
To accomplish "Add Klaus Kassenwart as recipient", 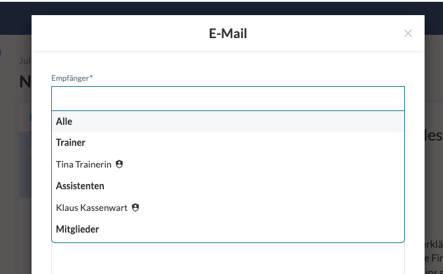I will pyautogui.click(x=92, y=208).
